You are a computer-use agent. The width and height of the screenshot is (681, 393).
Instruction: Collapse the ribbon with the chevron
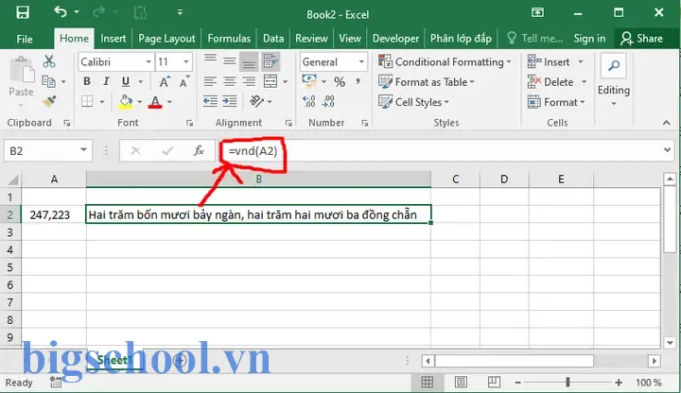(666, 123)
